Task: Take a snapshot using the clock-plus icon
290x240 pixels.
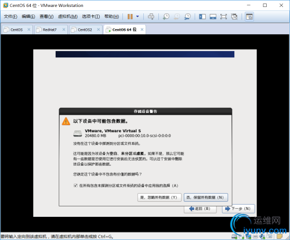Action: [166, 17]
